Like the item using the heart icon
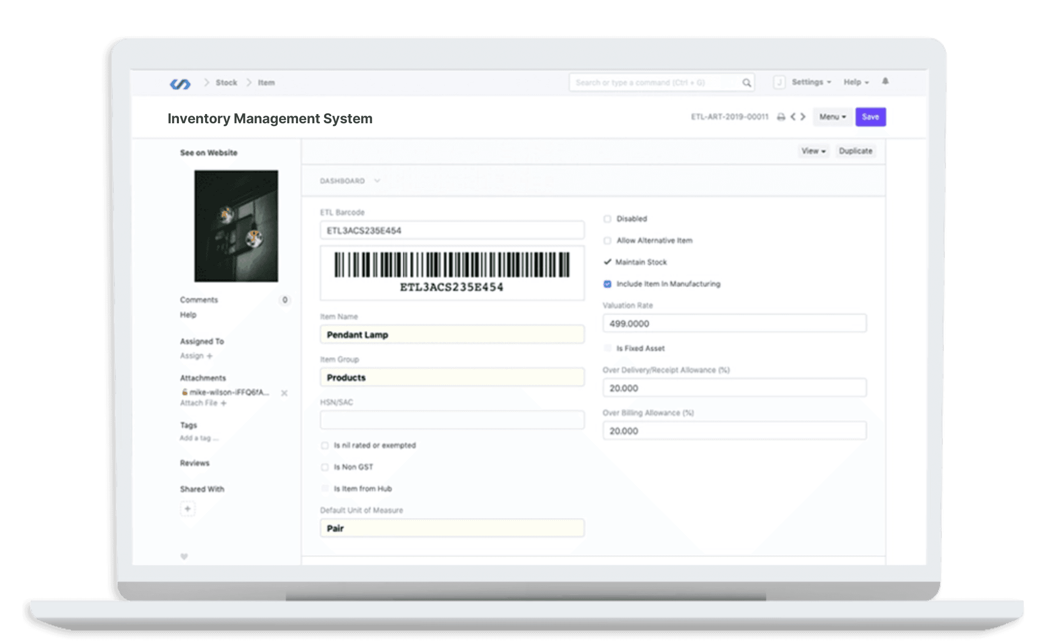1047x643 pixels. coord(185,556)
